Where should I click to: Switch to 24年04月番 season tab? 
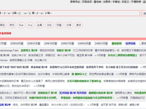(x=84, y=43)
